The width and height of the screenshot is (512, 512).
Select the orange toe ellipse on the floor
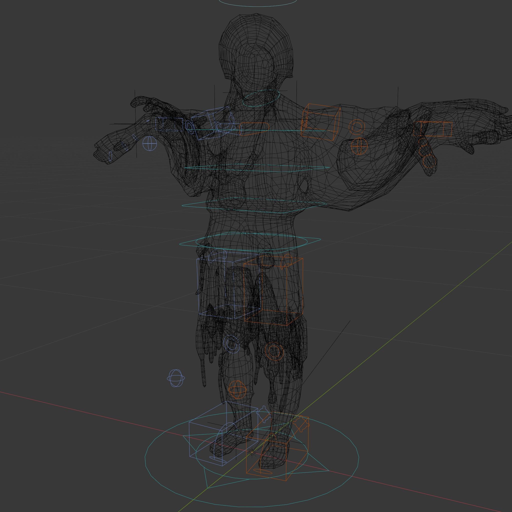pyautogui.click(x=263, y=471)
